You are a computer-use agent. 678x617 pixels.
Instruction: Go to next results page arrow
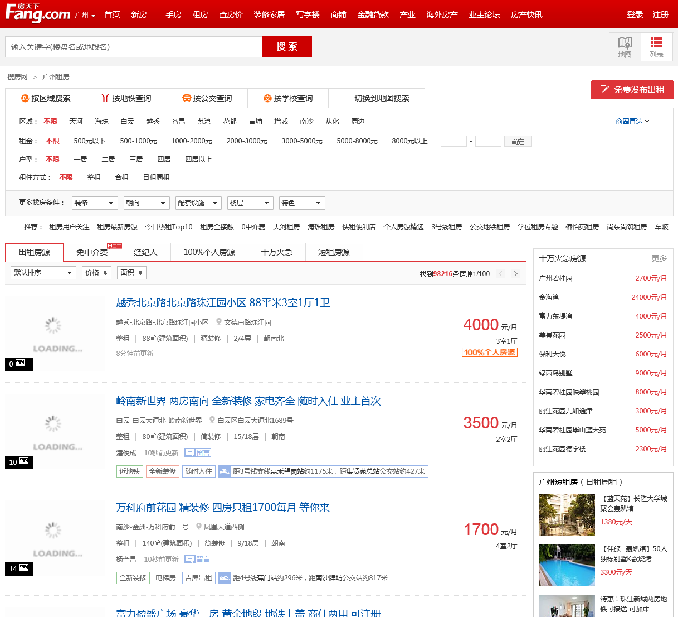click(x=516, y=273)
